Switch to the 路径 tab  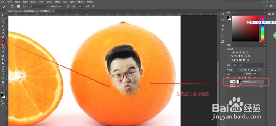pyautogui.click(x=241, y=65)
